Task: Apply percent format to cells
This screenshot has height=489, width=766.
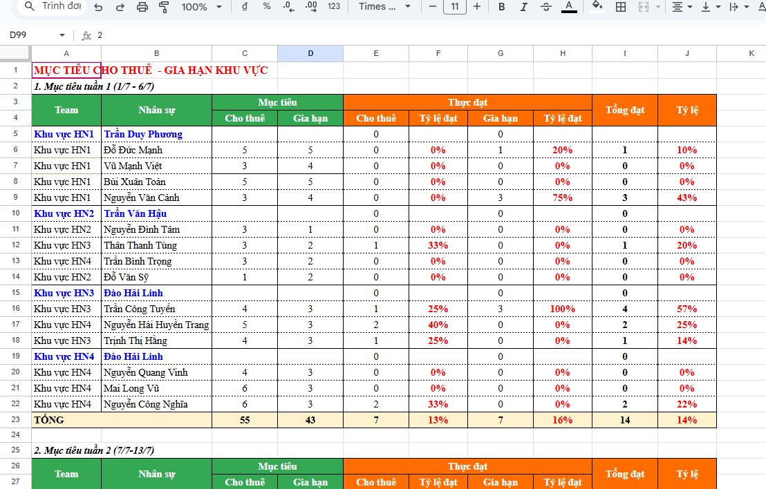Action: pos(267,7)
